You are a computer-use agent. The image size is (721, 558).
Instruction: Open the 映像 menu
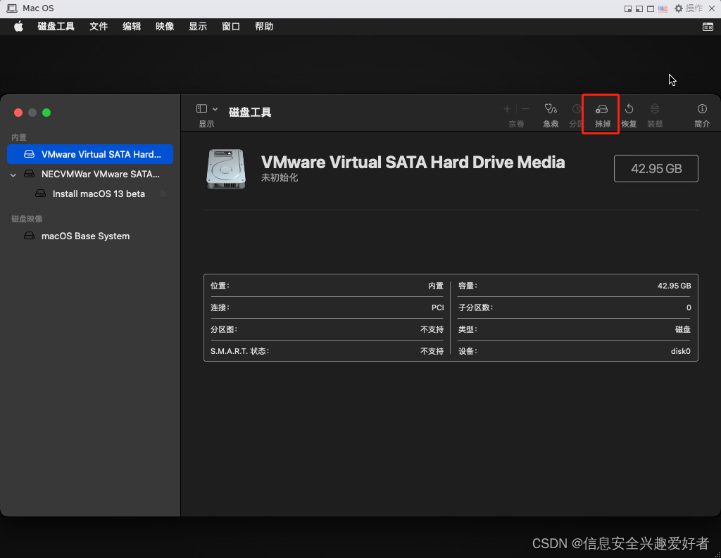click(165, 27)
